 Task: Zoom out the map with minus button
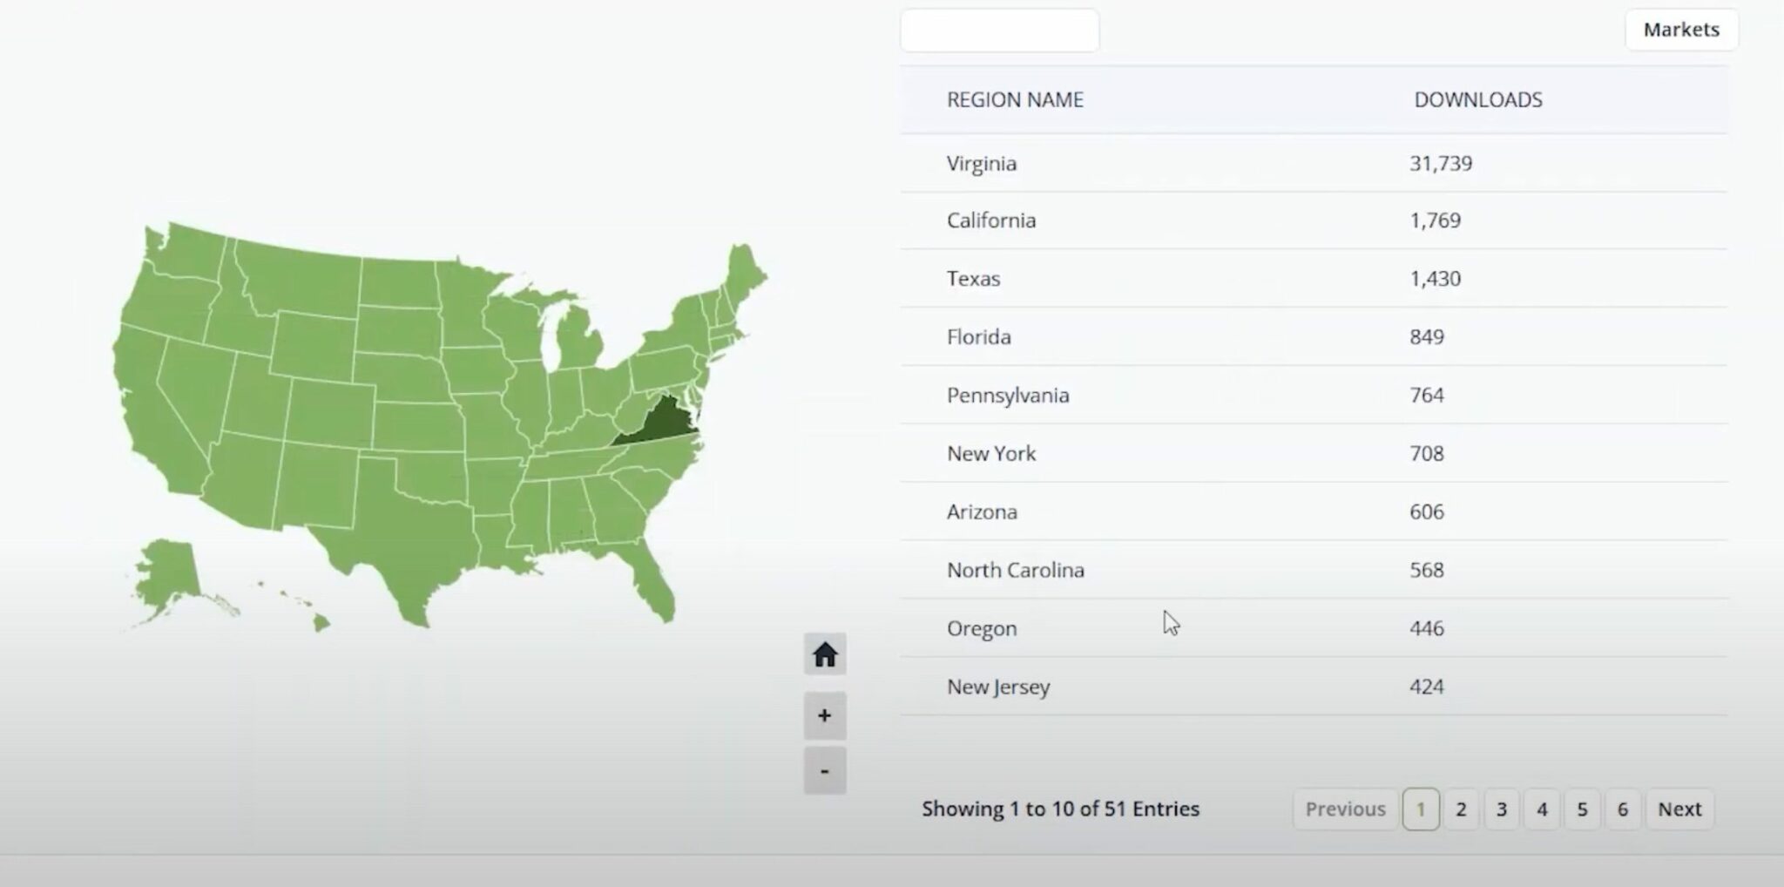(824, 771)
